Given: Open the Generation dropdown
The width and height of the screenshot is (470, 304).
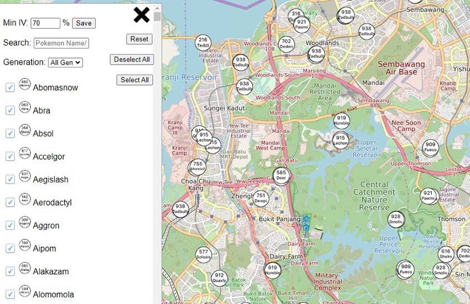Looking at the screenshot, I should click(65, 62).
